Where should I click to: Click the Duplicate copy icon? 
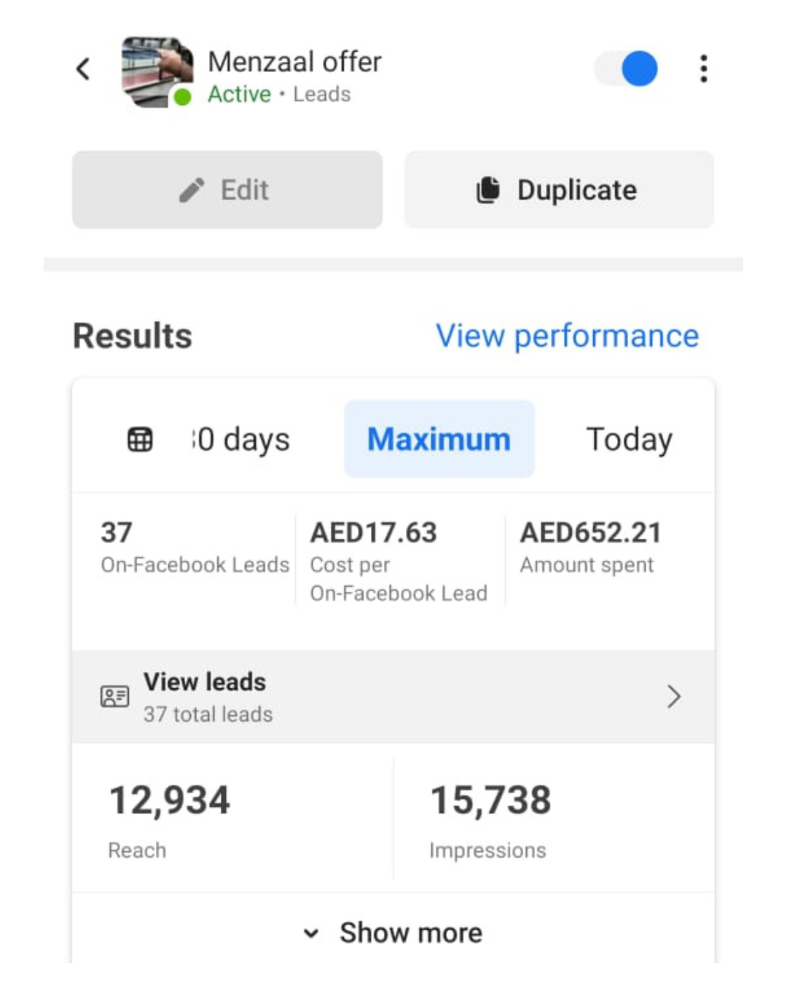click(x=488, y=190)
